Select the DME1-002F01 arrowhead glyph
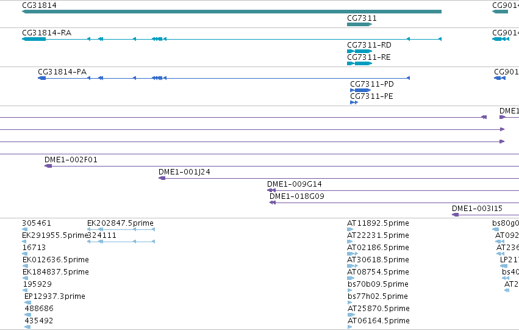Screen dimensions: 519x330 coord(48,166)
